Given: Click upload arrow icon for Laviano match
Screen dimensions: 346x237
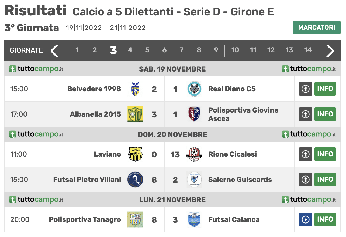Looking at the screenshot, I should coord(306,154).
